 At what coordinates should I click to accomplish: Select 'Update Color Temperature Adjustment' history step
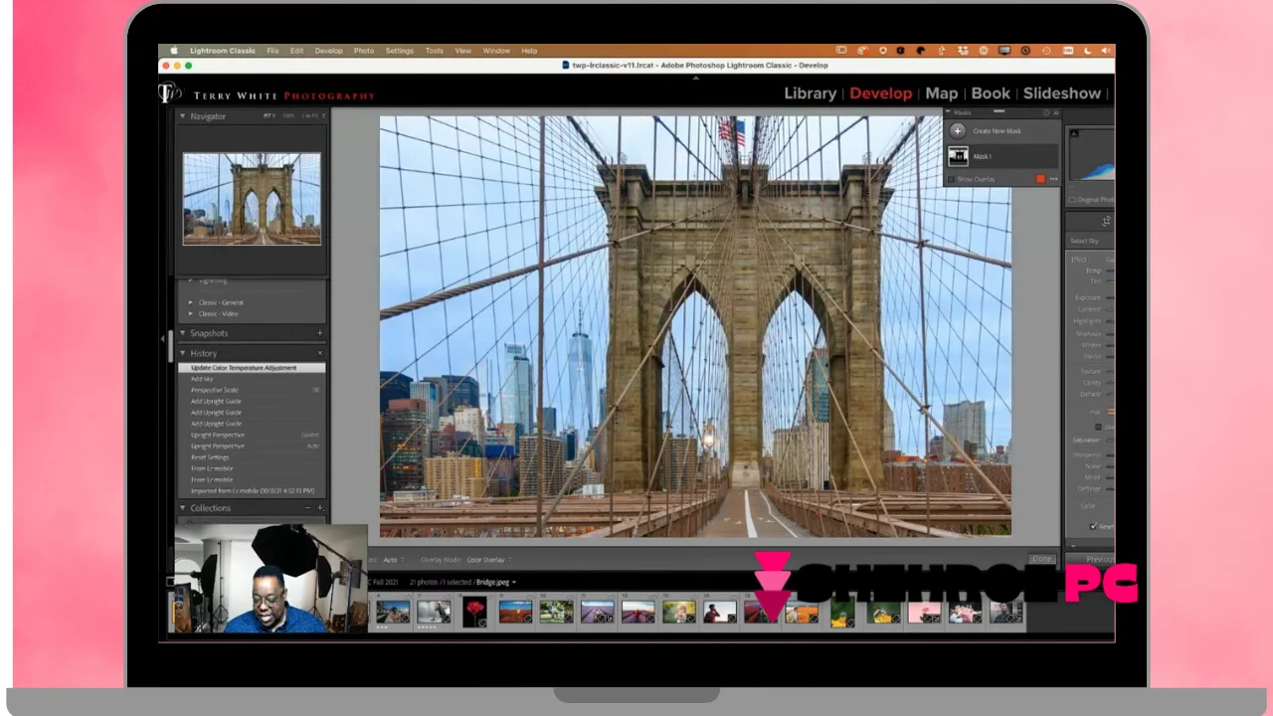[252, 368]
